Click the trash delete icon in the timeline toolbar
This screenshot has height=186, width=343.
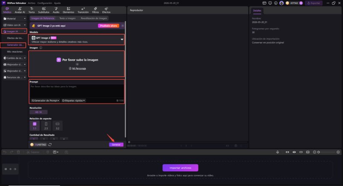click(x=18, y=152)
